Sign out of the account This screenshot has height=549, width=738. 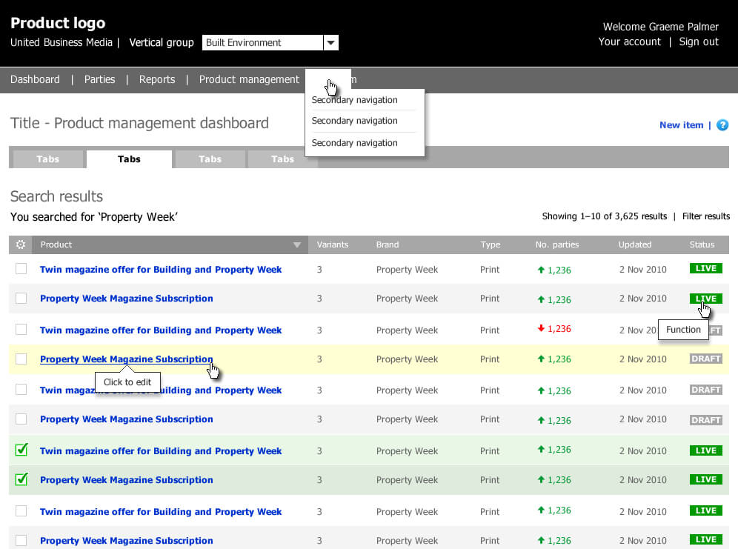pos(698,41)
